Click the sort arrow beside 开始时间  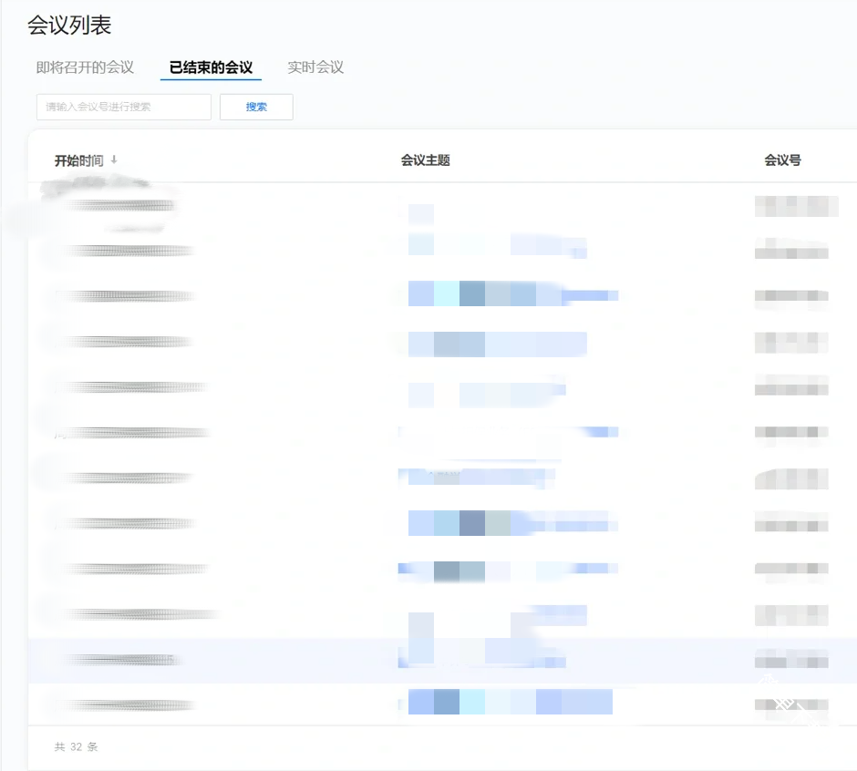pos(114,160)
